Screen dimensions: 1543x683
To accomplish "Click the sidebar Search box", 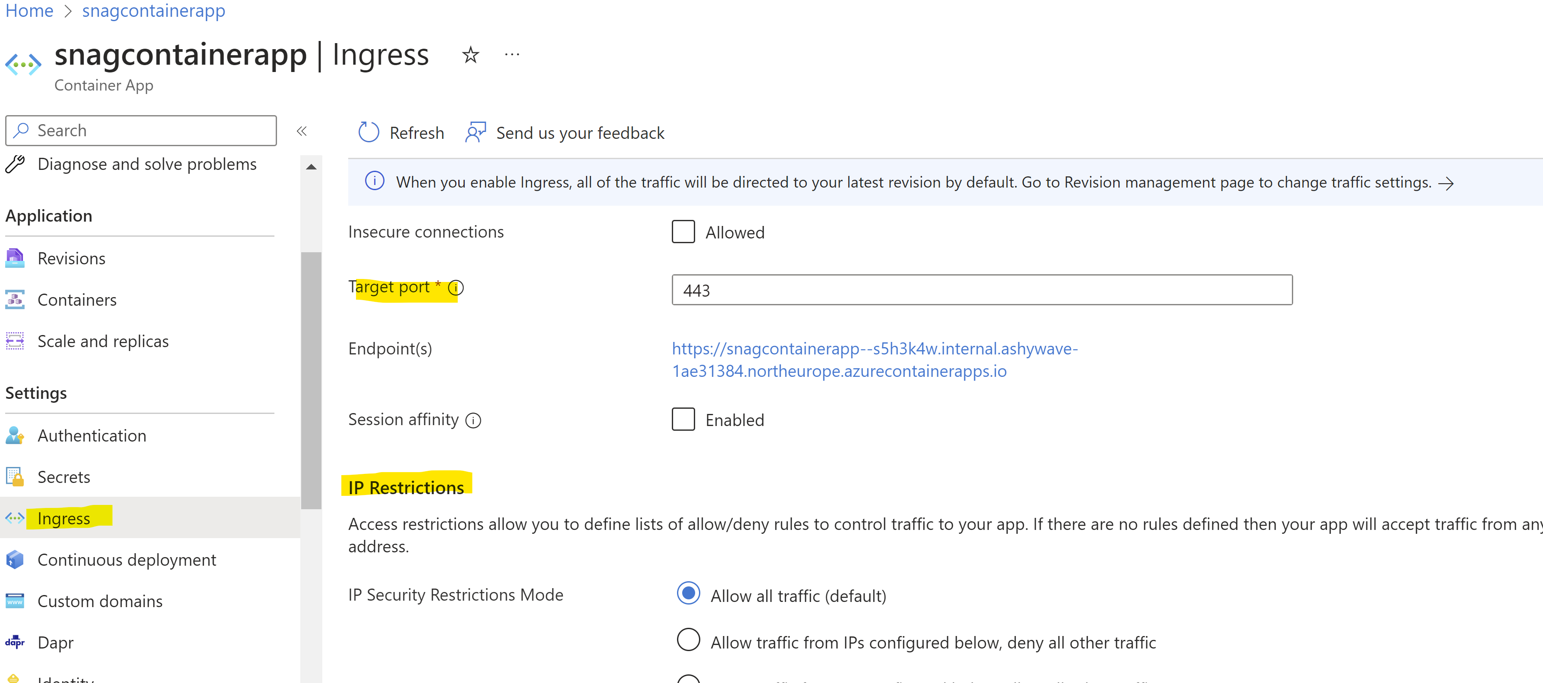I will pos(141,131).
